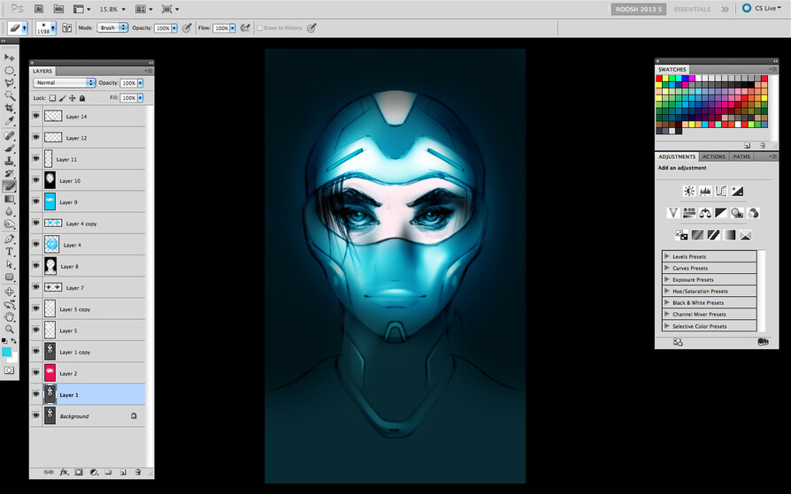Hide Layer 12 visibility eye

pyautogui.click(x=35, y=137)
